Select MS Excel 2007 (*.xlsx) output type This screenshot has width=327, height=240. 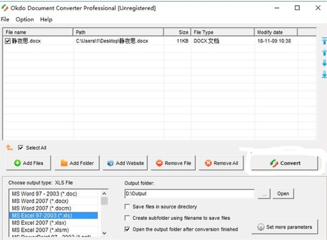pos(54,223)
